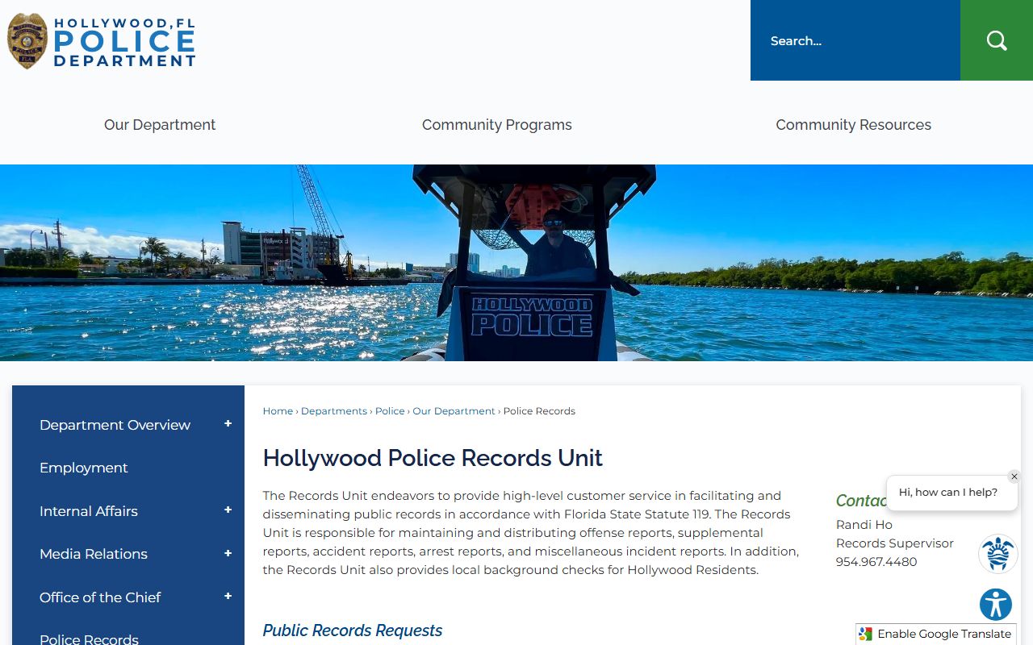The image size is (1033, 645).
Task: Open the Employment sidebar link
Action: coord(84,468)
